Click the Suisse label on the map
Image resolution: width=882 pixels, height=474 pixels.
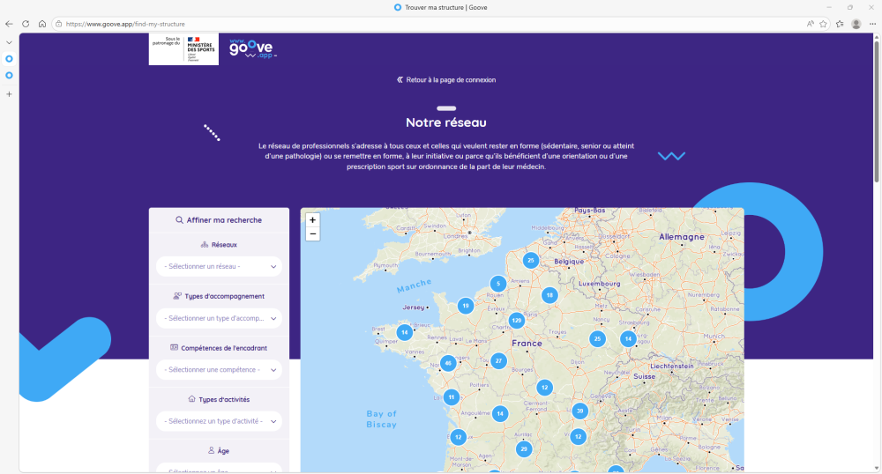point(645,376)
